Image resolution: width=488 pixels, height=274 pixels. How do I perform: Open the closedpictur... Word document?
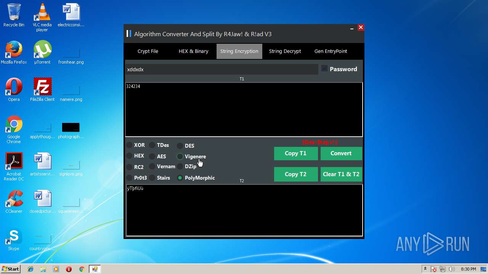pos(42,202)
